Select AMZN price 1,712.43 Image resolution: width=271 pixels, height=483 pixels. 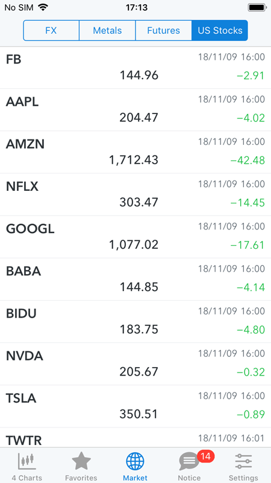pyautogui.click(x=134, y=160)
